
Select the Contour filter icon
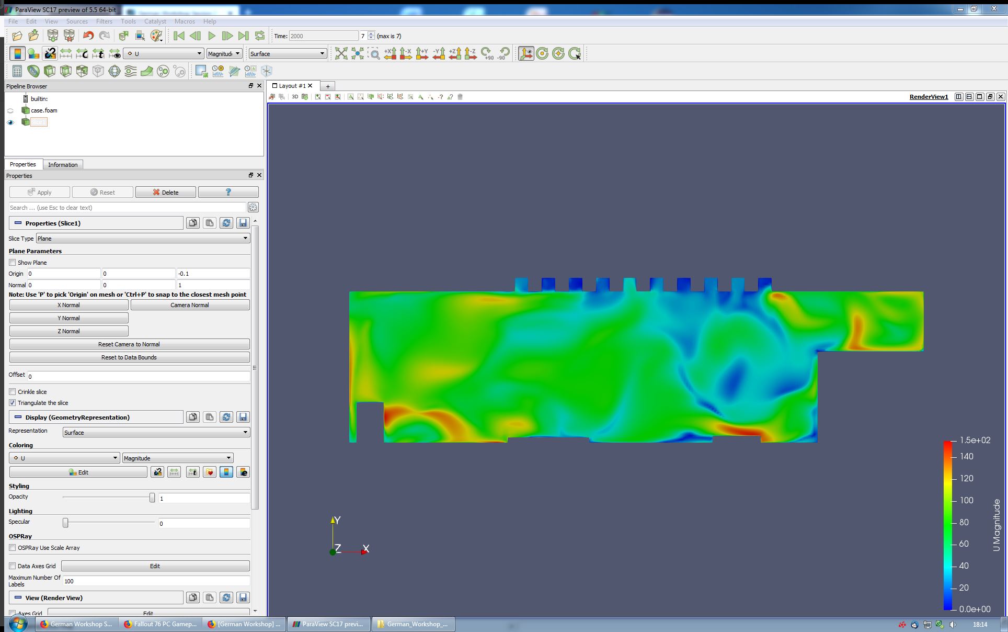33,71
